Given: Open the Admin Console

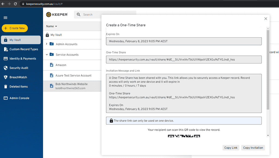Looking at the screenshot, I should tap(21, 98).
